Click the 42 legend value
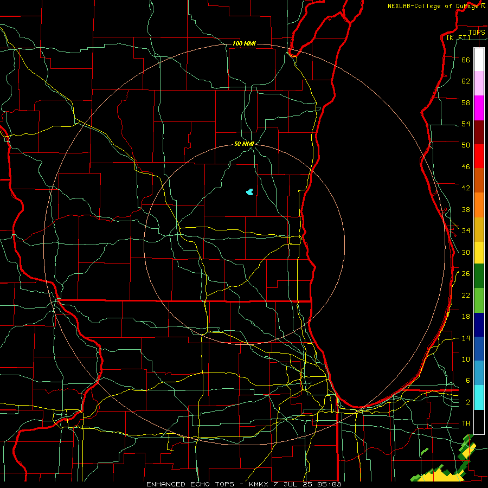 (x=466, y=188)
